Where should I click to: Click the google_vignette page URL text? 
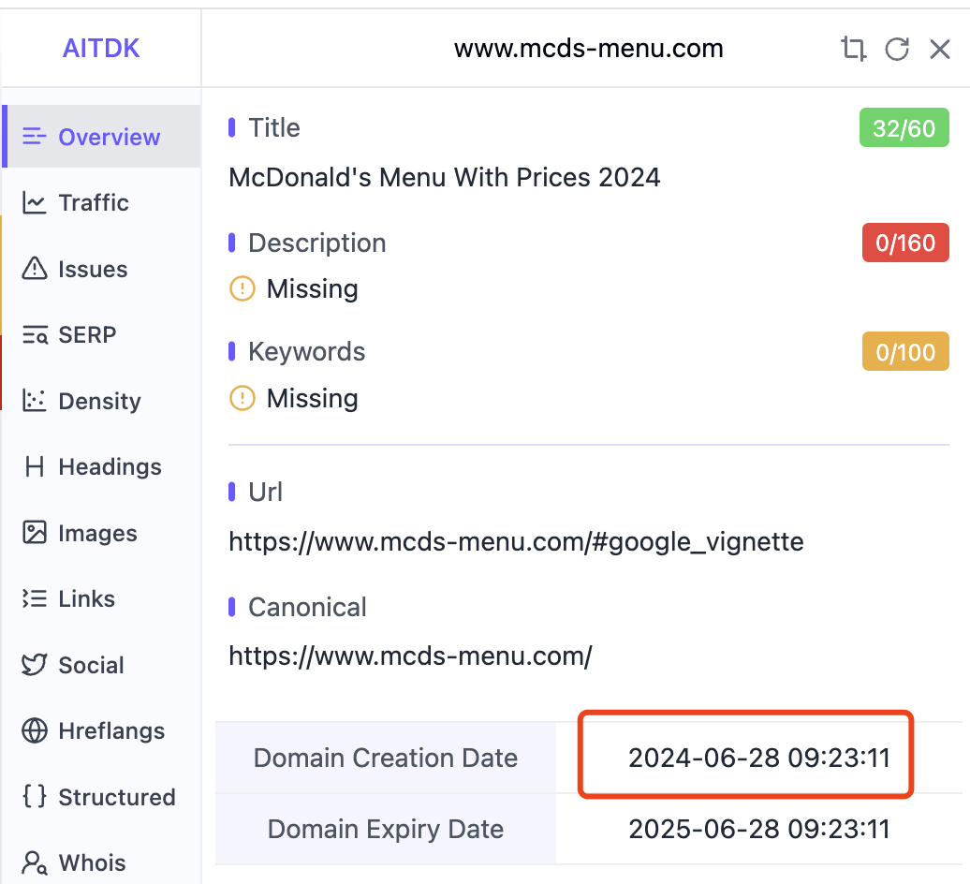(517, 542)
